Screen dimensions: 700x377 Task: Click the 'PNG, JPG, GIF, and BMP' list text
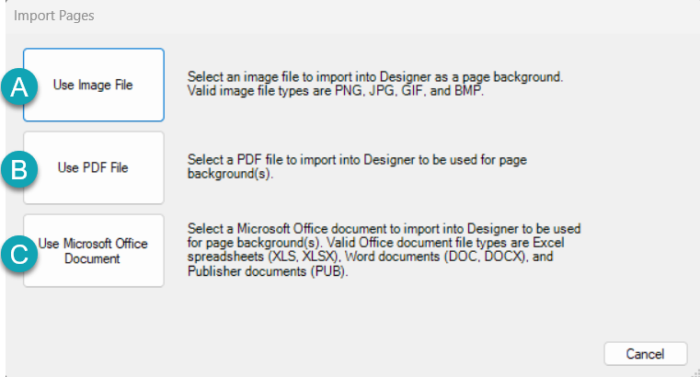click(409, 91)
